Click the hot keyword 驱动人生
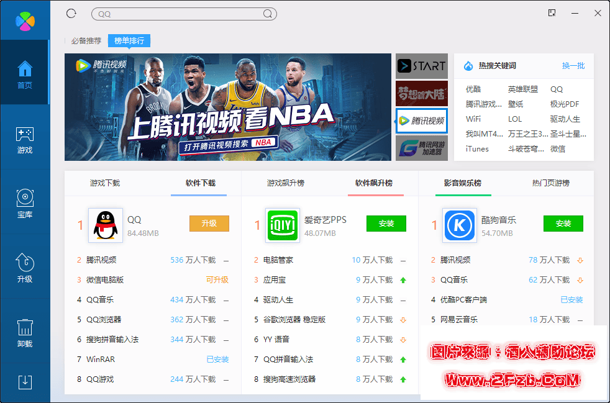Viewport: 610px width, 403px height. tap(565, 119)
